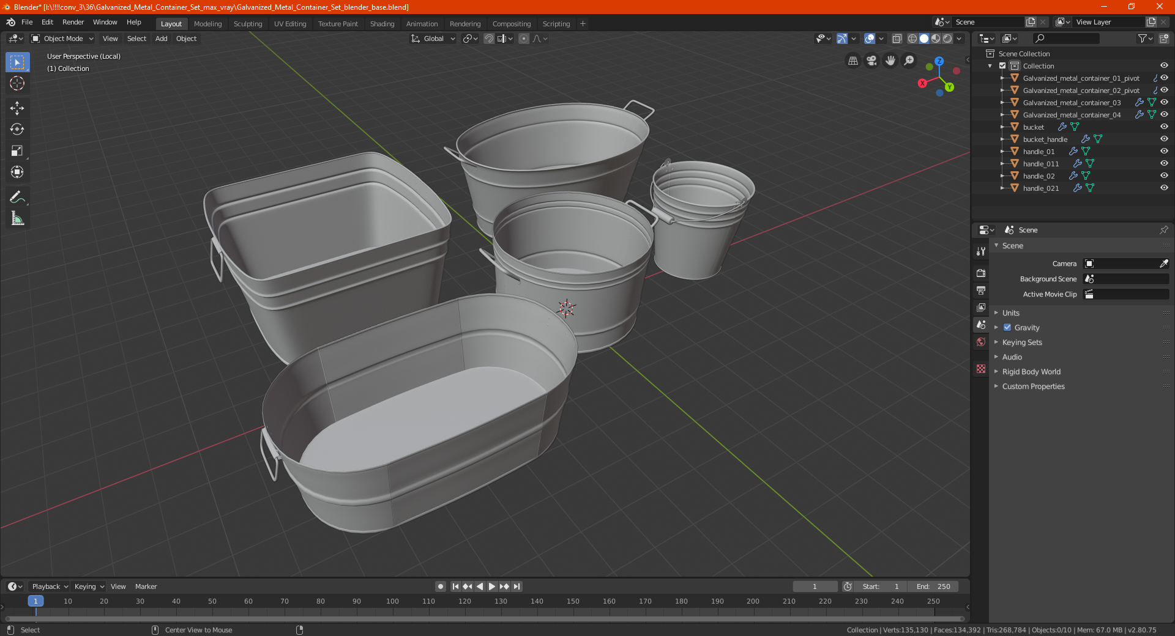
Task: Switch to the Modeling workspace tab
Action: click(207, 24)
